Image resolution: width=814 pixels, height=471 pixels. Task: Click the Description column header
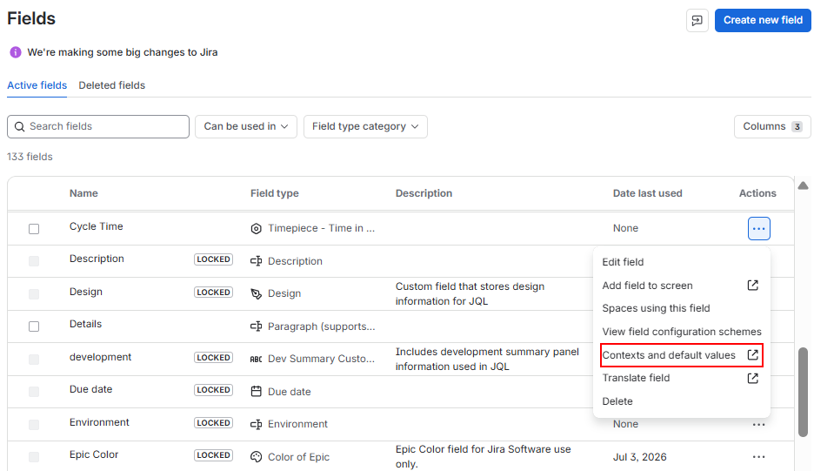[x=424, y=193]
